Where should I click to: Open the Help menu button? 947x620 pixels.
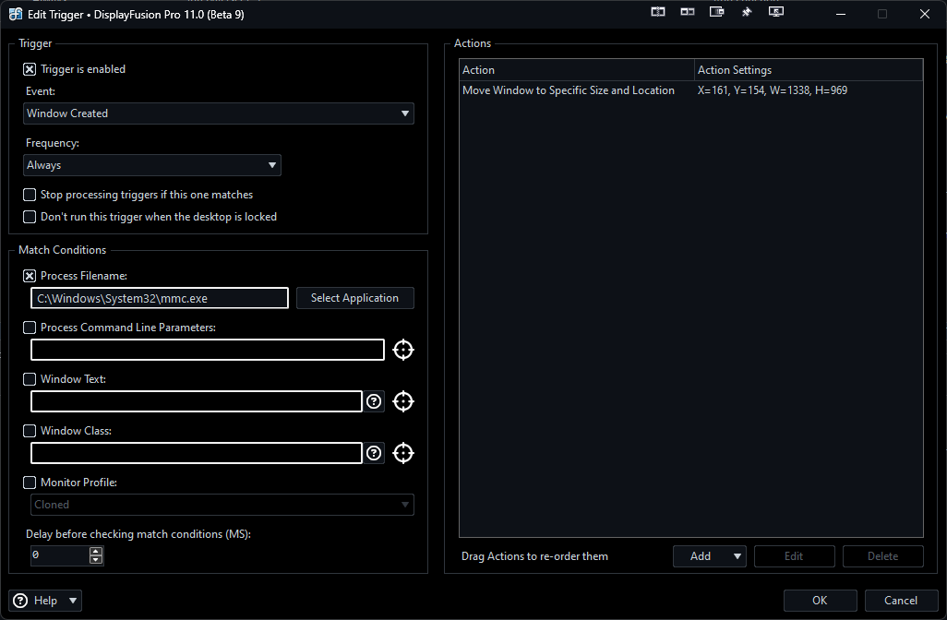(x=45, y=601)
